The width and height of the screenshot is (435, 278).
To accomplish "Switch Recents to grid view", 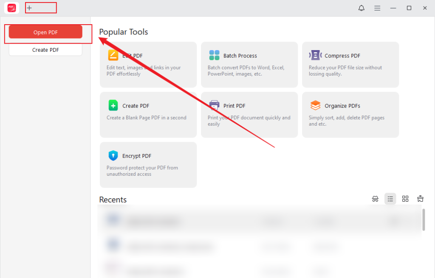I will click(405, 198).
